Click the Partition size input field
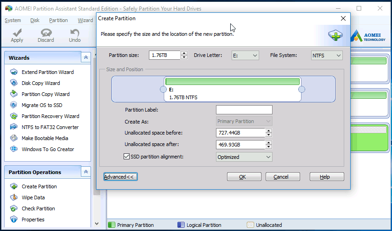 (165, 55)
